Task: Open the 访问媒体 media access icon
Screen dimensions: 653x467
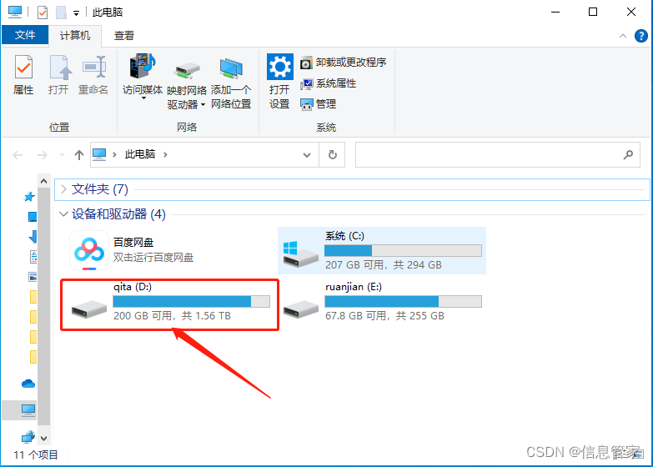Action: click(142, 66)
